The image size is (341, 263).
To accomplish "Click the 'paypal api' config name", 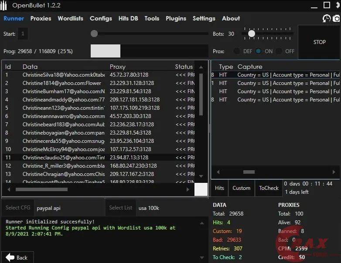I will [x=48, y=208].
